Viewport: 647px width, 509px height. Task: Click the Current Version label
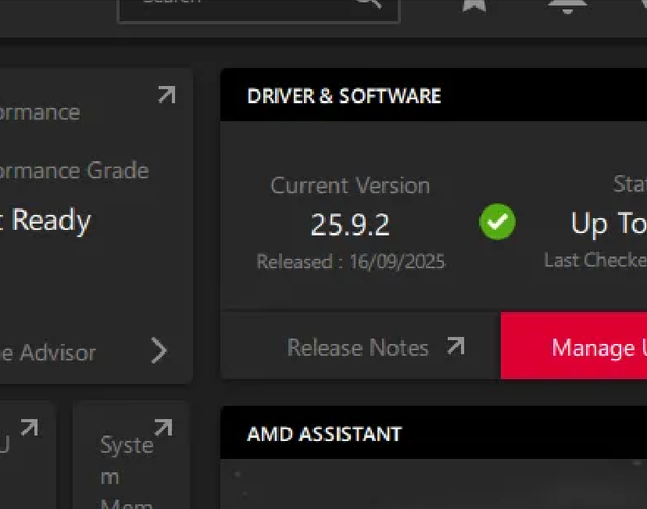click(350, 185)
